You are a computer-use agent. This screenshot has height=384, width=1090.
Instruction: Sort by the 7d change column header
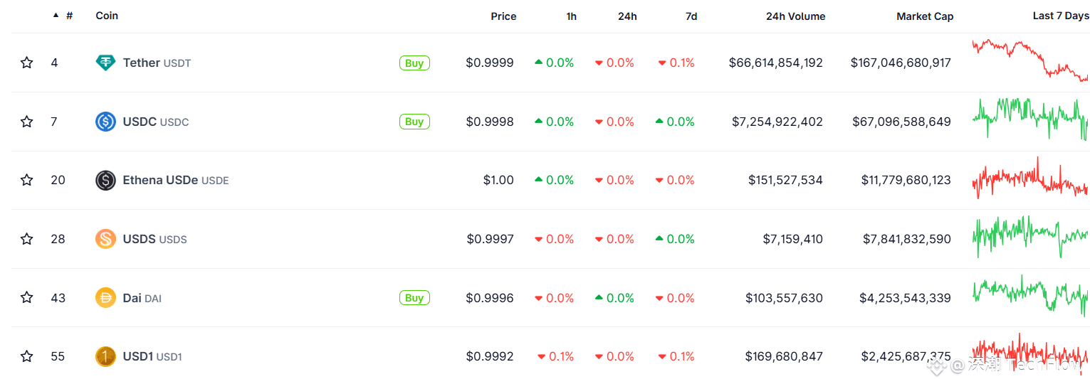click(x=691, y=16)
